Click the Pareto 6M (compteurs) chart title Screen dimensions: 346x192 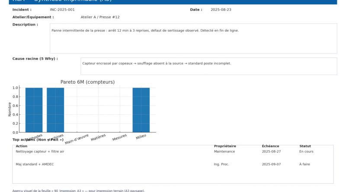click(87, 82)
